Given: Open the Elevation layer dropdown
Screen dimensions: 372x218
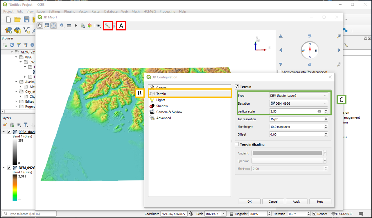Looking at the screenshot, I should [x=299, y=103].
